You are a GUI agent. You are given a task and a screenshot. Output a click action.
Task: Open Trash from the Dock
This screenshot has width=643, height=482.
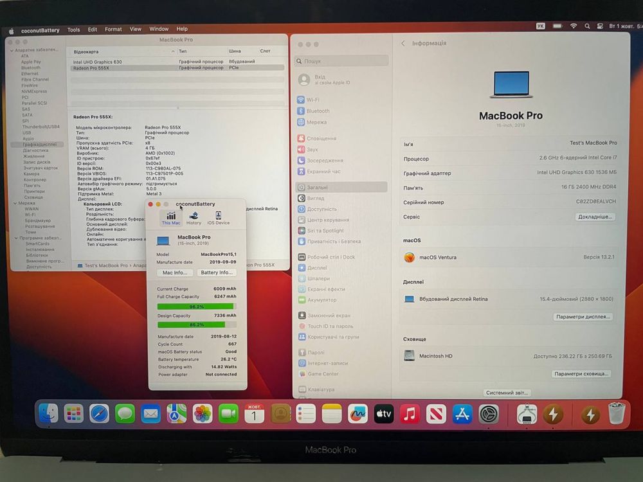click(x=617, y=413)
